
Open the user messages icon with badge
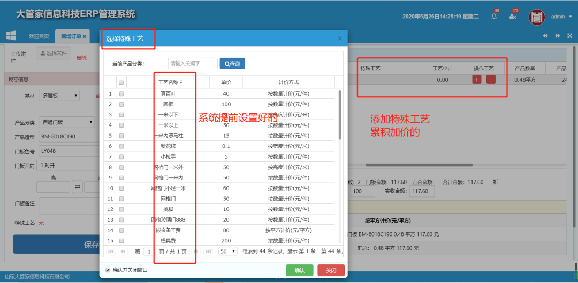point(512,17)
